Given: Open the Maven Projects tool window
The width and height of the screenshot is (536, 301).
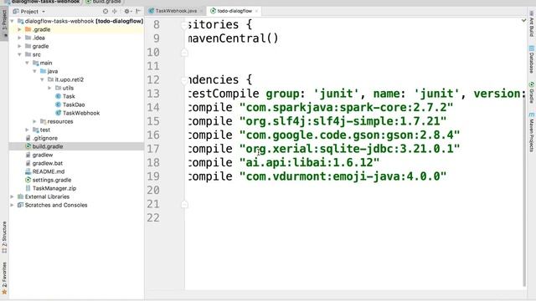Looking at the screenshot, I should tap(532, 132).
